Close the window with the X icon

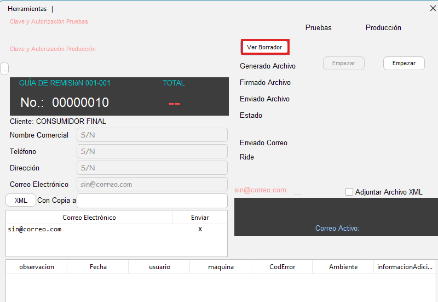[433, 8]
